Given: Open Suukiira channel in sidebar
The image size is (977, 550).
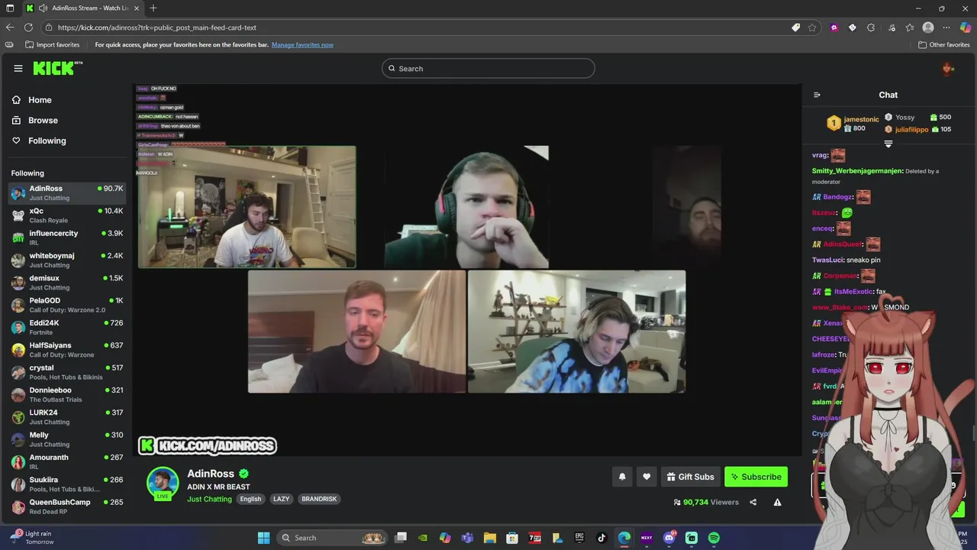Looking at the screenshot, I should [x=67, y=484].
